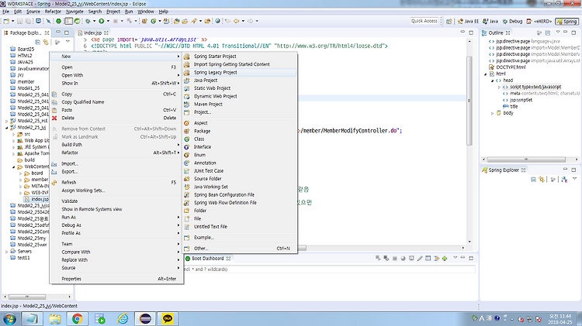
Task: Click the Outline panel horizontal scrollbar
Action: coord(526,160)
